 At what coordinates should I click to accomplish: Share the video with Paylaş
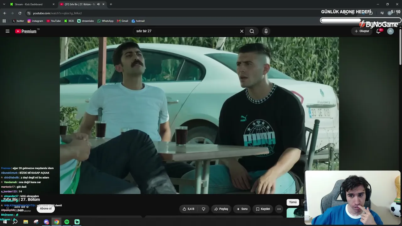pyautogui.click(x=221, y=209)
